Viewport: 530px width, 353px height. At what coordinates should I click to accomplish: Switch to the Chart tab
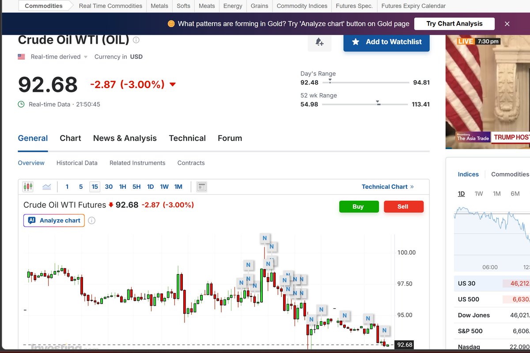tap(70, 138)
